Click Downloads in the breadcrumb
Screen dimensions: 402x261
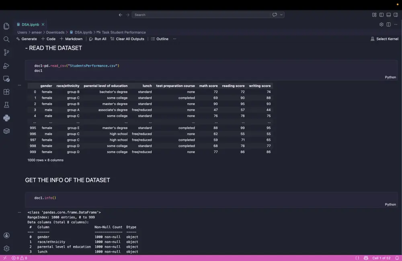pyautogui.click(x=55, y=32)
